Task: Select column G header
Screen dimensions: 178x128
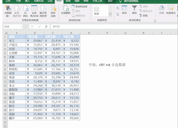Action: [125, 33]
